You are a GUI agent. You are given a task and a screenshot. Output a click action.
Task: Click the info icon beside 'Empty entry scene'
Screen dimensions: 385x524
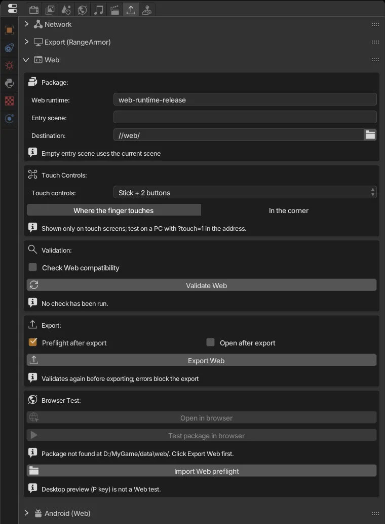tap(33, 153)
